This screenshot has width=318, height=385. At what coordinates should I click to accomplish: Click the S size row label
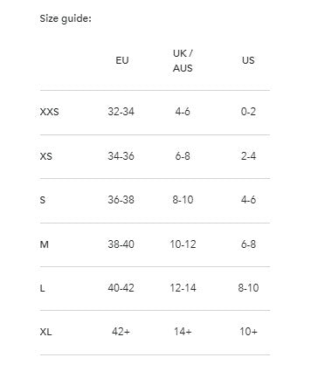pyautogui.click(x=43, y=200)
